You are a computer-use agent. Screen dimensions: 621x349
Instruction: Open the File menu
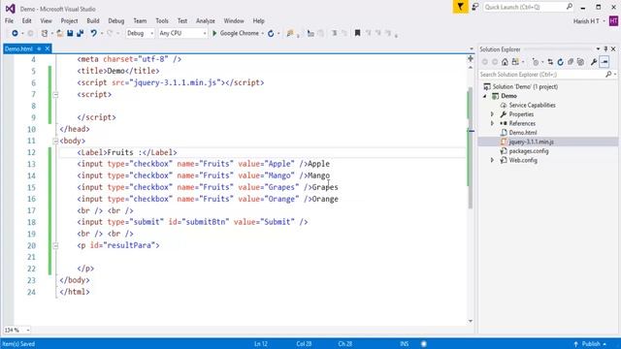click(x=9, y=21)
